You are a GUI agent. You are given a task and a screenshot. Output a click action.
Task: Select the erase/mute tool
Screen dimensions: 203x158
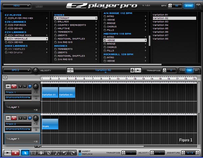(49, 153)
